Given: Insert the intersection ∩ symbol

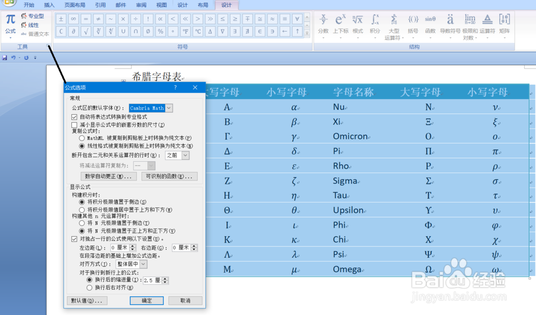Looking at the screenshot, I should tap(136, 32).
